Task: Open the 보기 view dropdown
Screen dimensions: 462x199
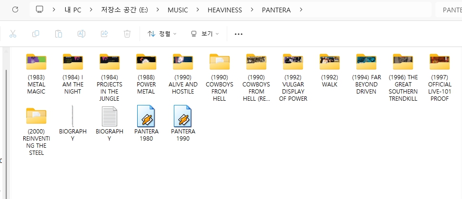Action: 205,34
